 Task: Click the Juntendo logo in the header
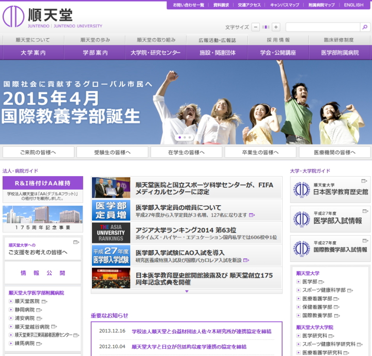[38, 17]
